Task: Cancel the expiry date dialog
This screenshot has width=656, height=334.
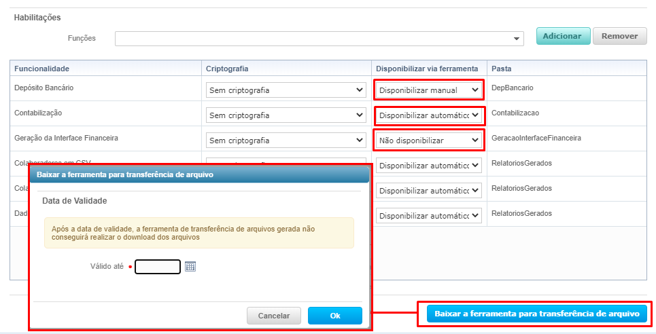Action: (274, 316)
